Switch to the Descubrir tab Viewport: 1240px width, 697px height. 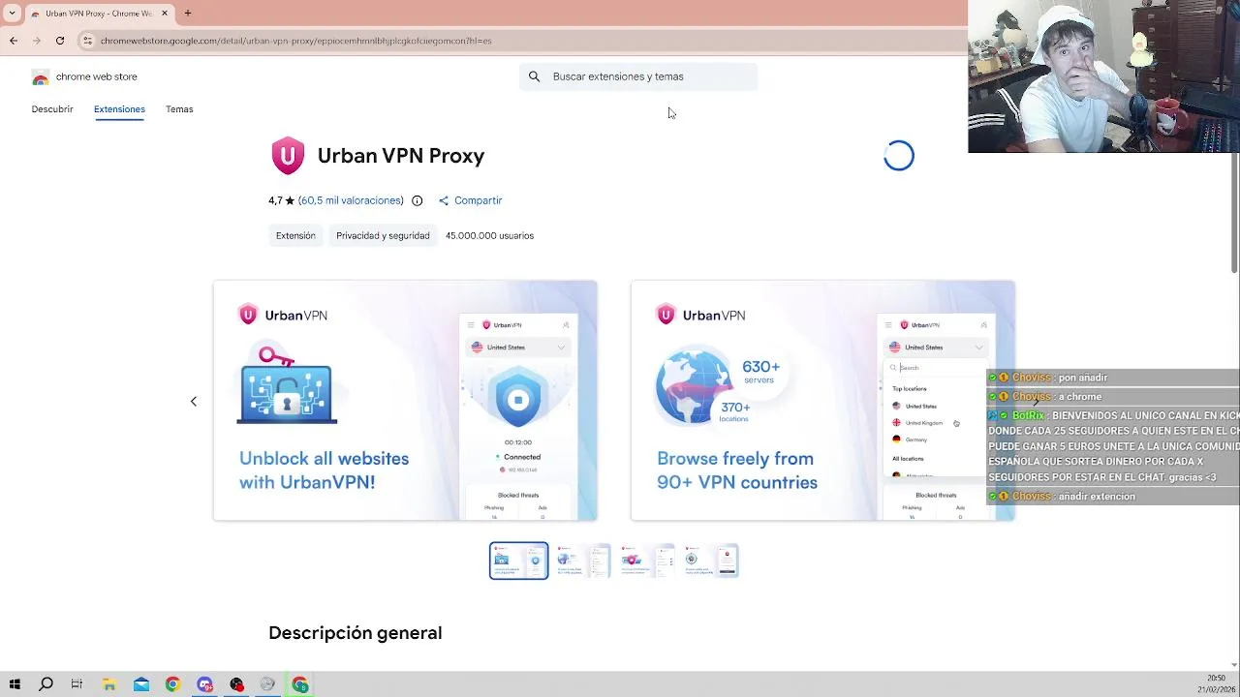(x=52, y=109)
